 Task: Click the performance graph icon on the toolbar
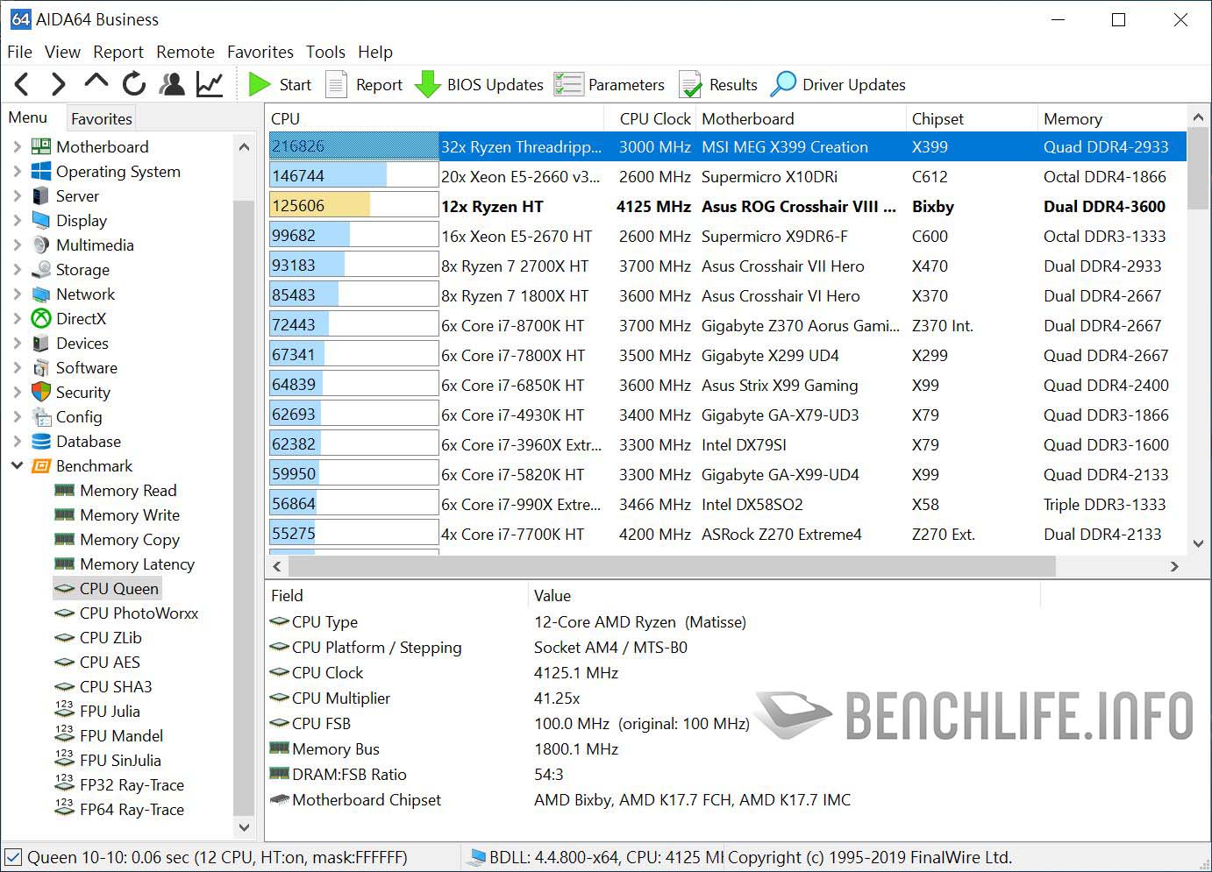(209, 84)
